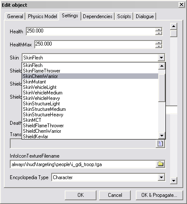Choose SkinVehicleHeavy in the dropdown list
This screenshot has height=204, width=187.
(41, 98)
